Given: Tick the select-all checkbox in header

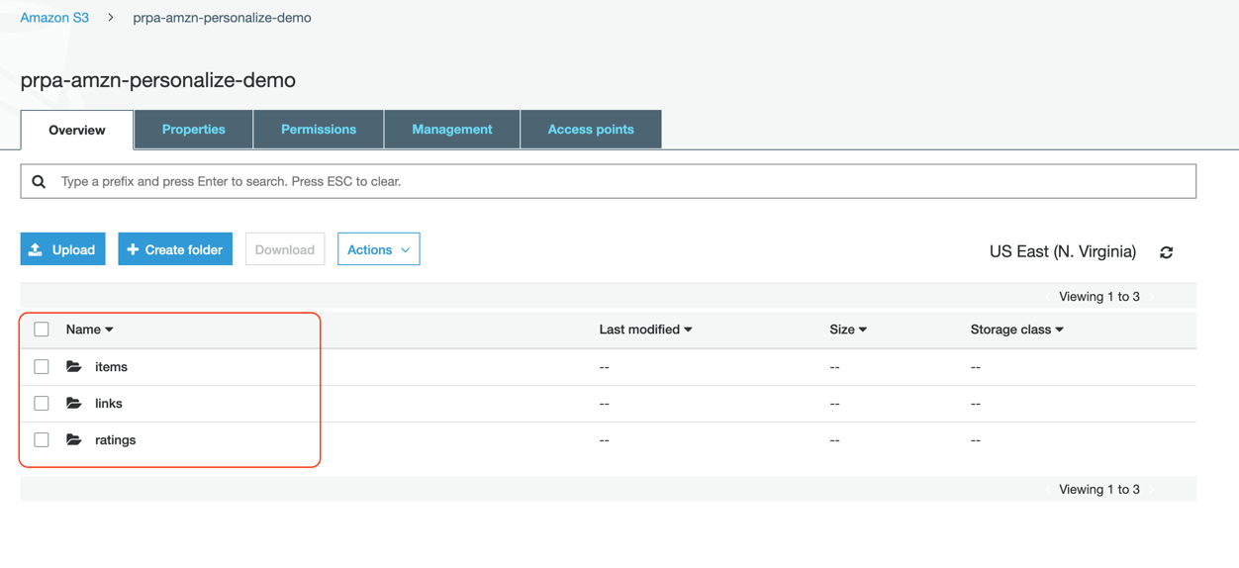Looking at the screenshot, I should coord(42,330).
